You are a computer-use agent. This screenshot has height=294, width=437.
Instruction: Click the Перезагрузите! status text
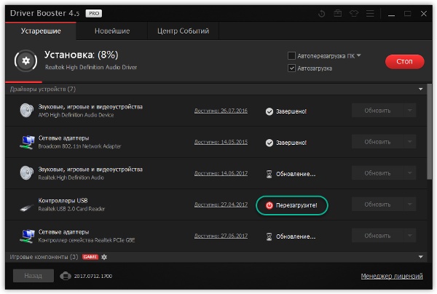296,205
